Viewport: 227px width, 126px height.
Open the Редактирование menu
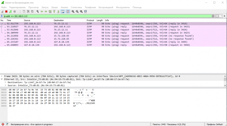click(17, 7)
